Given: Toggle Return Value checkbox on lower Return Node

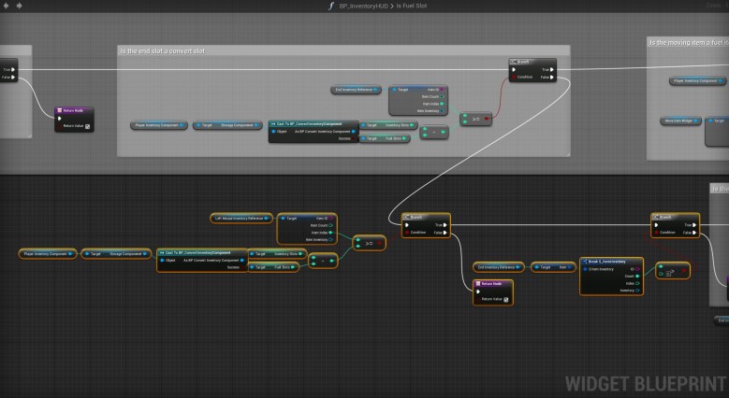Looking at the screenshot, I should pos(507,299).
